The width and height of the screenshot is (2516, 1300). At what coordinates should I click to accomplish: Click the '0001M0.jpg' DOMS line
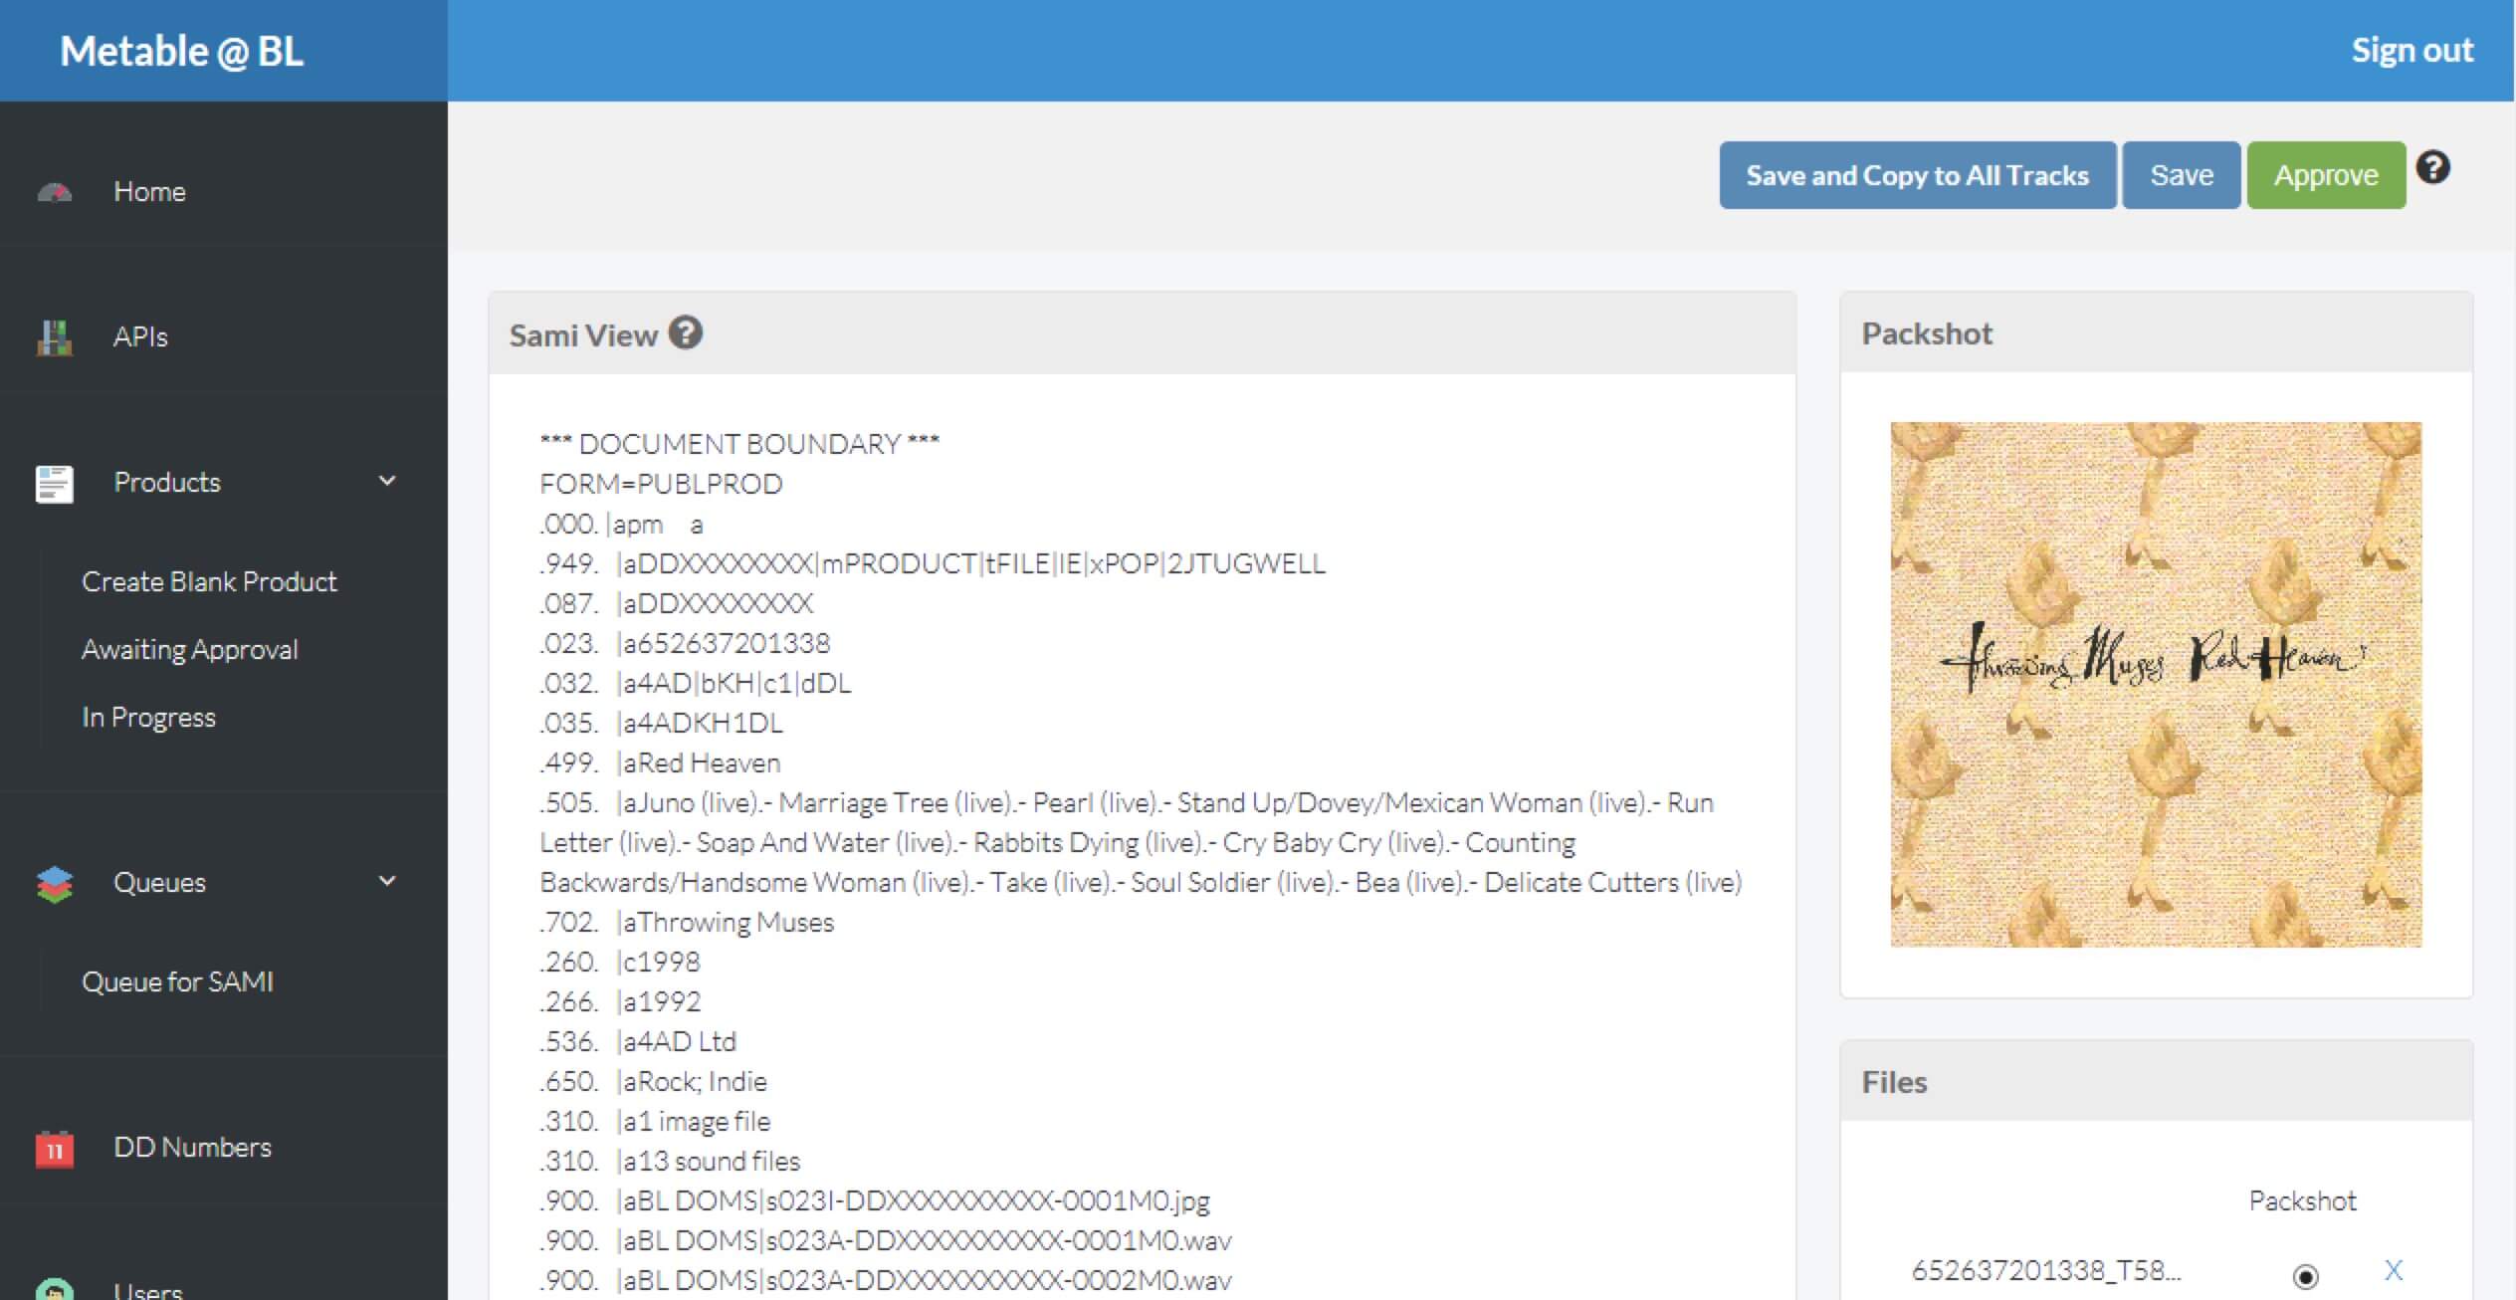[875, 1200]
